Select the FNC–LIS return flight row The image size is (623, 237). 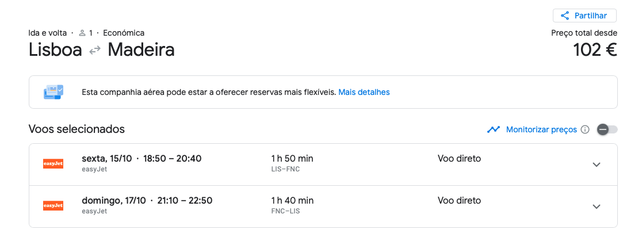click(x=323, y=207)
